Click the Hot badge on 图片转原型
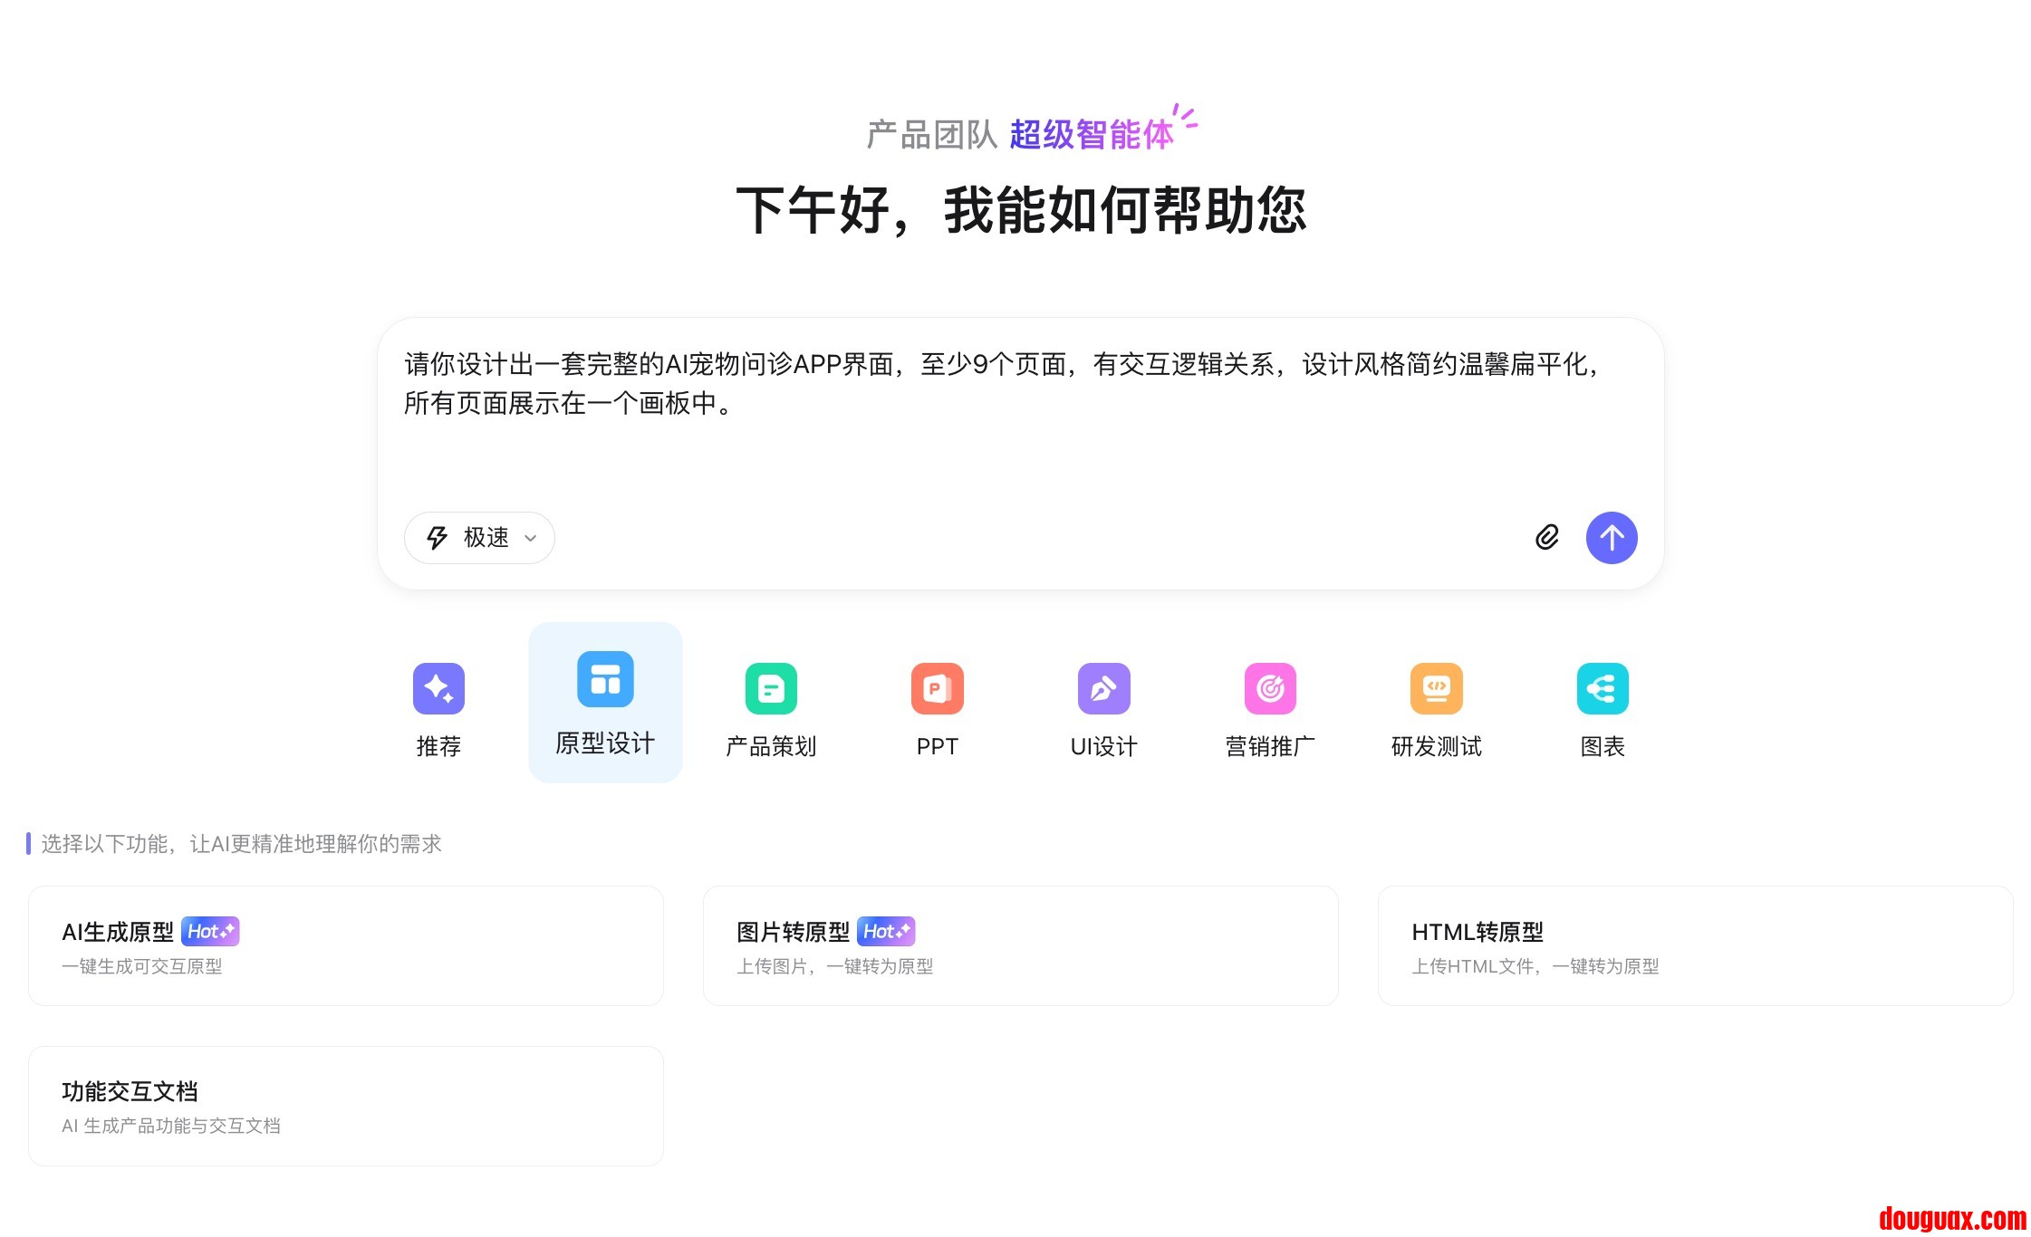This screenshot has height=1237, width=2031. pos(886,931)
